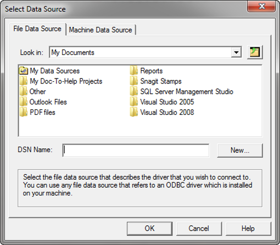The height and width of the screenshot is (245, 280).
Task: Select the SQL Server Management Studio folder
Action: 182,91
